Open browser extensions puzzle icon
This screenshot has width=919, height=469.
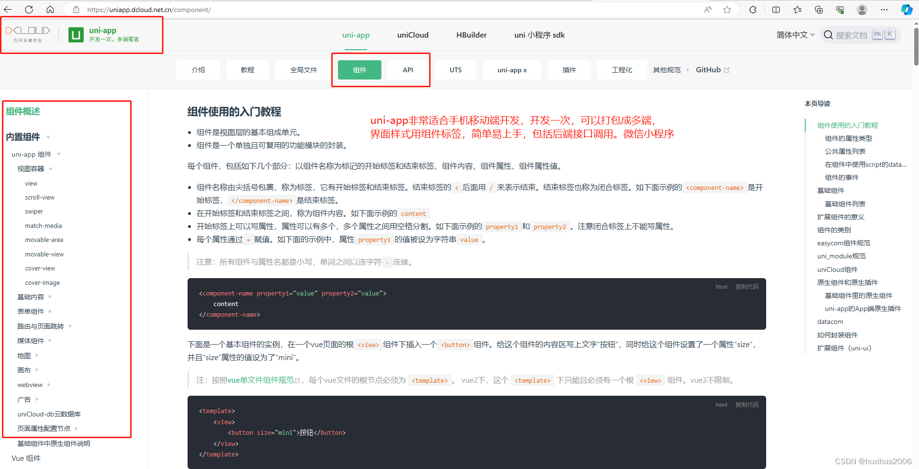(x=753, y=10)
